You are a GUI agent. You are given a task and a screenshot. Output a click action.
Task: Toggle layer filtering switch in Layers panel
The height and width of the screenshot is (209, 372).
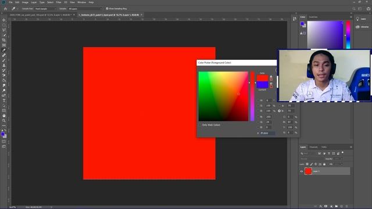[x=342, y=153]
